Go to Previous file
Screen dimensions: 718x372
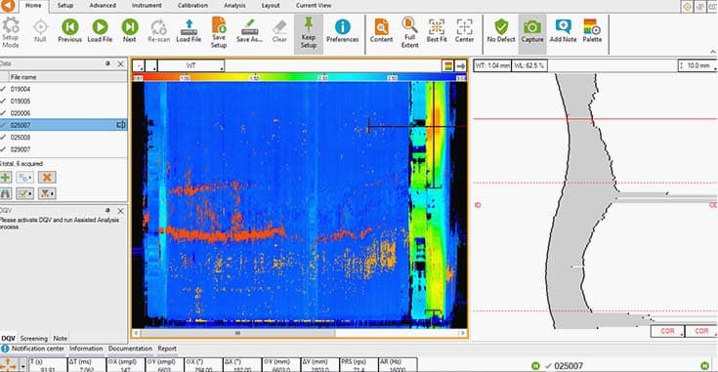[x=69, y=27]
